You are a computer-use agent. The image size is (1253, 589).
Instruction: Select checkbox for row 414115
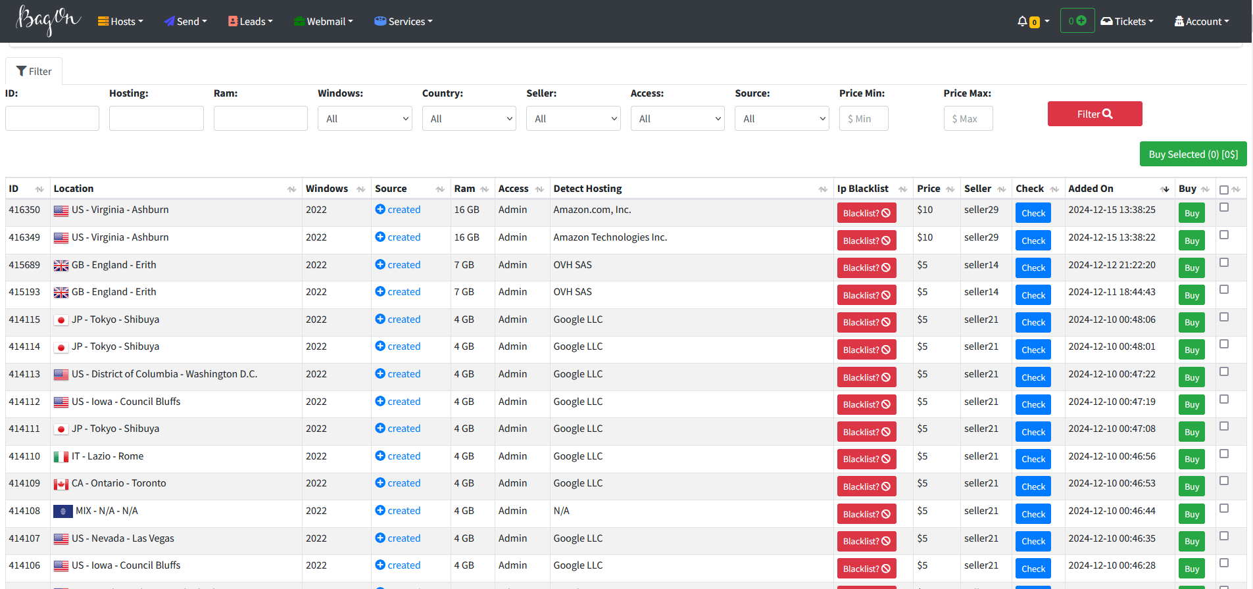click(x=1224, y=317)
